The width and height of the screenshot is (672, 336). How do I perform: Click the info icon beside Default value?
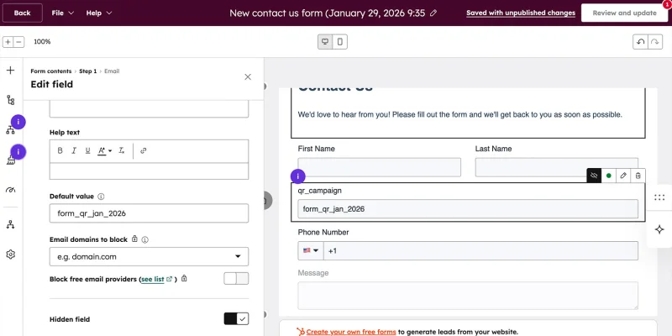[x=101, y=197]
